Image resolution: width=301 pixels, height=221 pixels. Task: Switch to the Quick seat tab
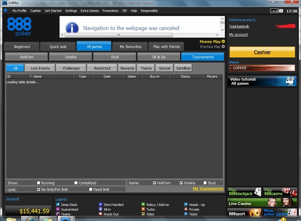pos(58,47)
